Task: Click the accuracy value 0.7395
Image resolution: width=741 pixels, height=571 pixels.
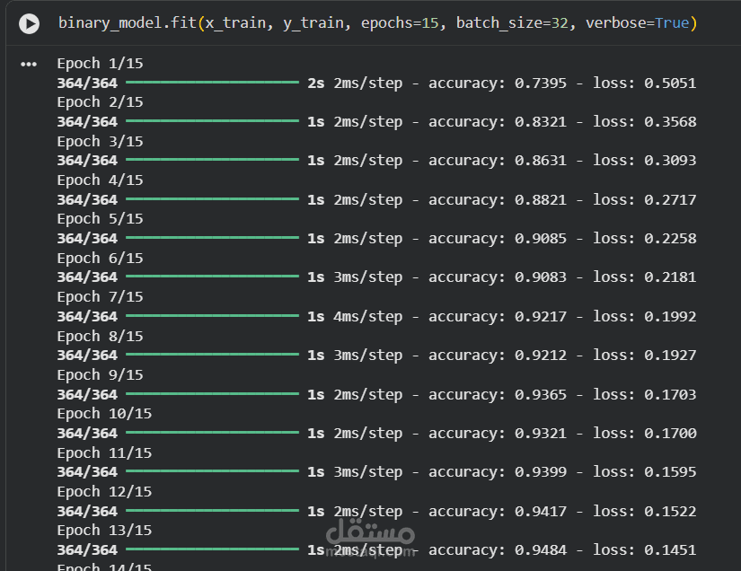Action: coord(541,83)
